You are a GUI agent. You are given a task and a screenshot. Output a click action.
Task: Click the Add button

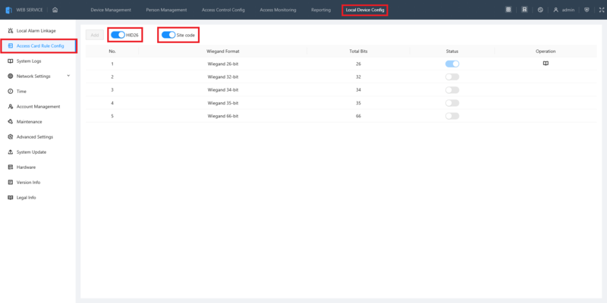(95, 35)
